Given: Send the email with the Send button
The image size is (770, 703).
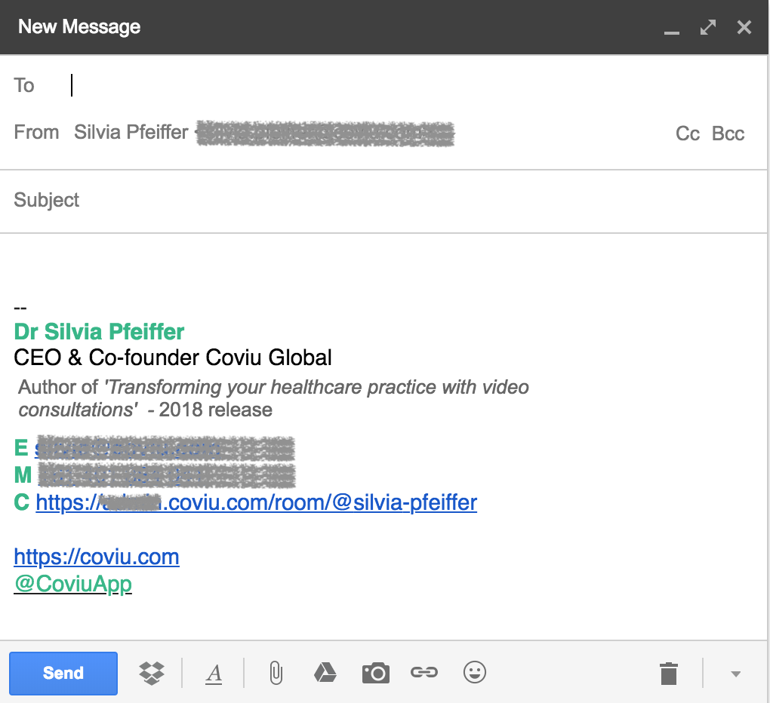Looking at the screenshot, I should [x=63, y=673].
